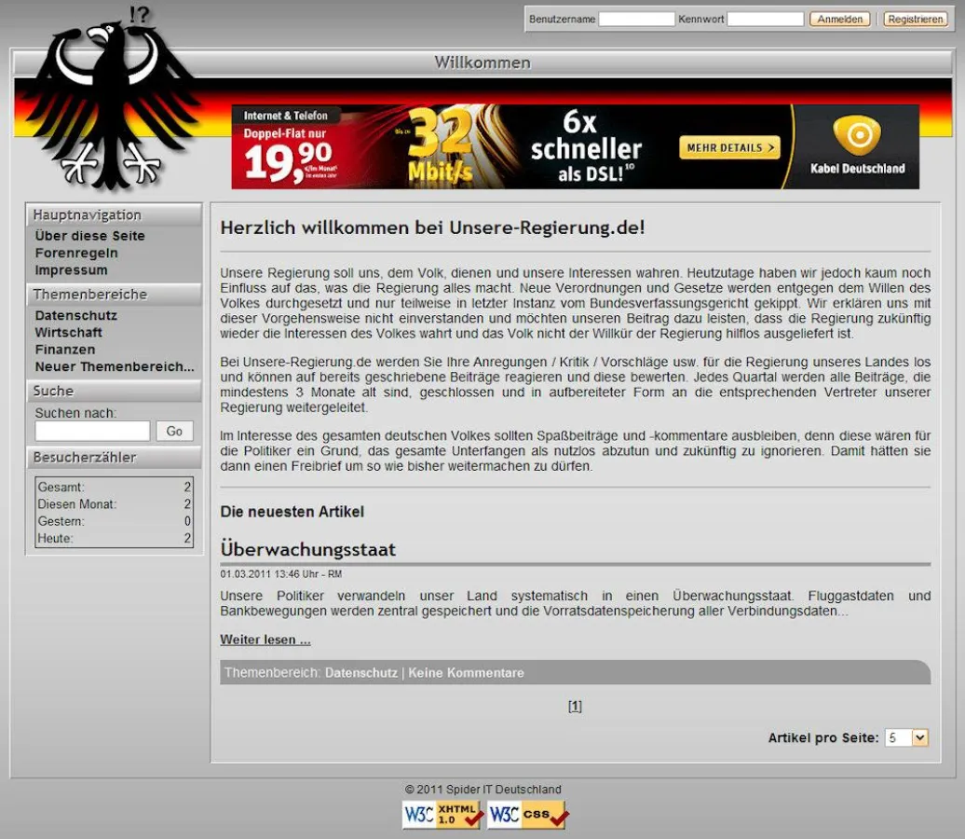965x839 pixels.
Task: Open the article via "Weiter lesen ..."
Action: coord(265,640)
